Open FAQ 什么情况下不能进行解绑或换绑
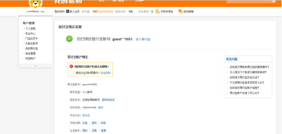The image size is (282, 134). (x=248, y=72)
